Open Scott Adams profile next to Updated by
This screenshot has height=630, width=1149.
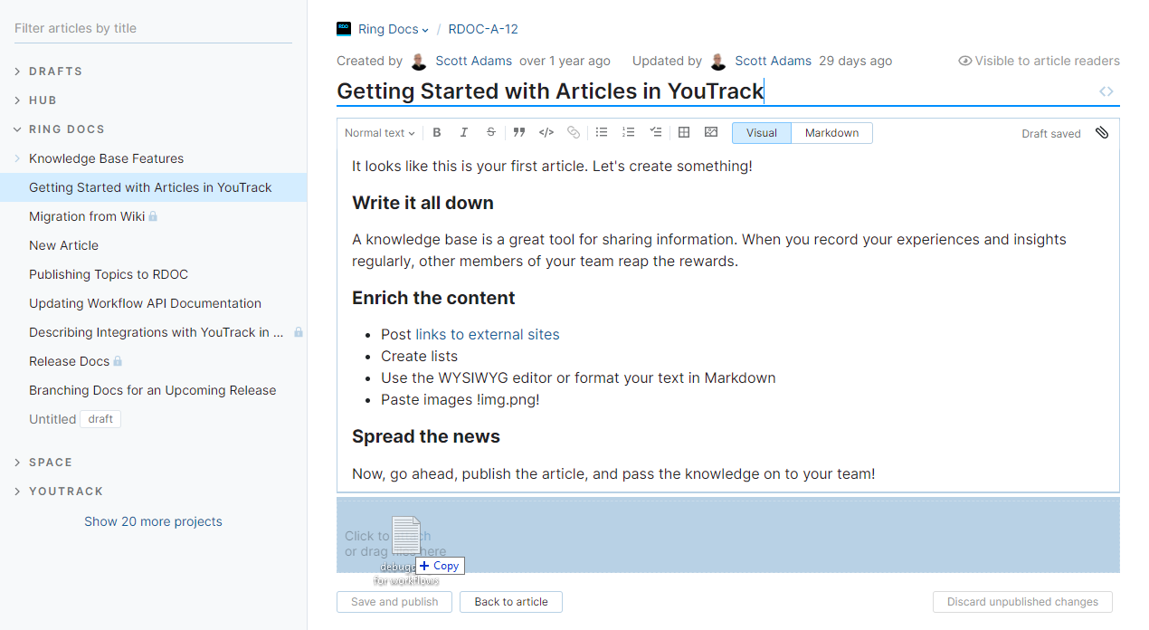point(774,61)
